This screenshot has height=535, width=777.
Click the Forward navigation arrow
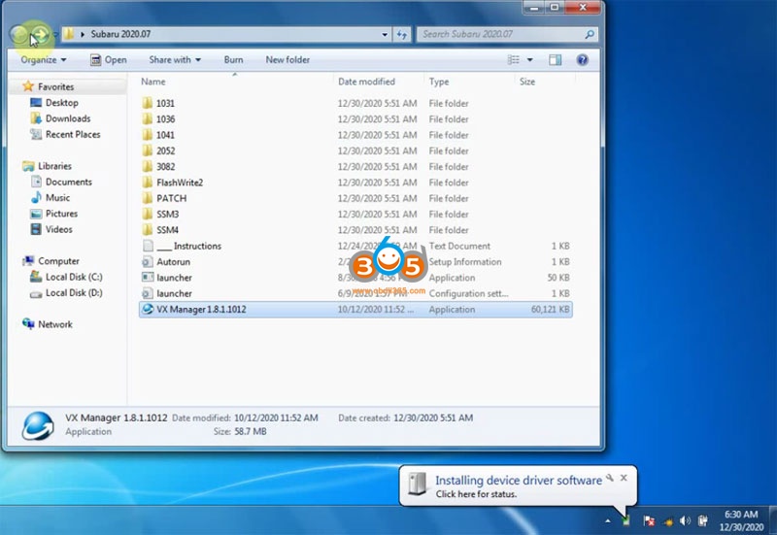41,34
